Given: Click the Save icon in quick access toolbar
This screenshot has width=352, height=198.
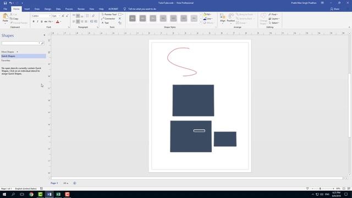Looking at the screenshot, I should [x=5, y=3].
